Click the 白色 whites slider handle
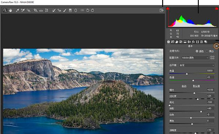Image resolution: width=219 pixels, height=134 pixels. click(x=191, y=118)
